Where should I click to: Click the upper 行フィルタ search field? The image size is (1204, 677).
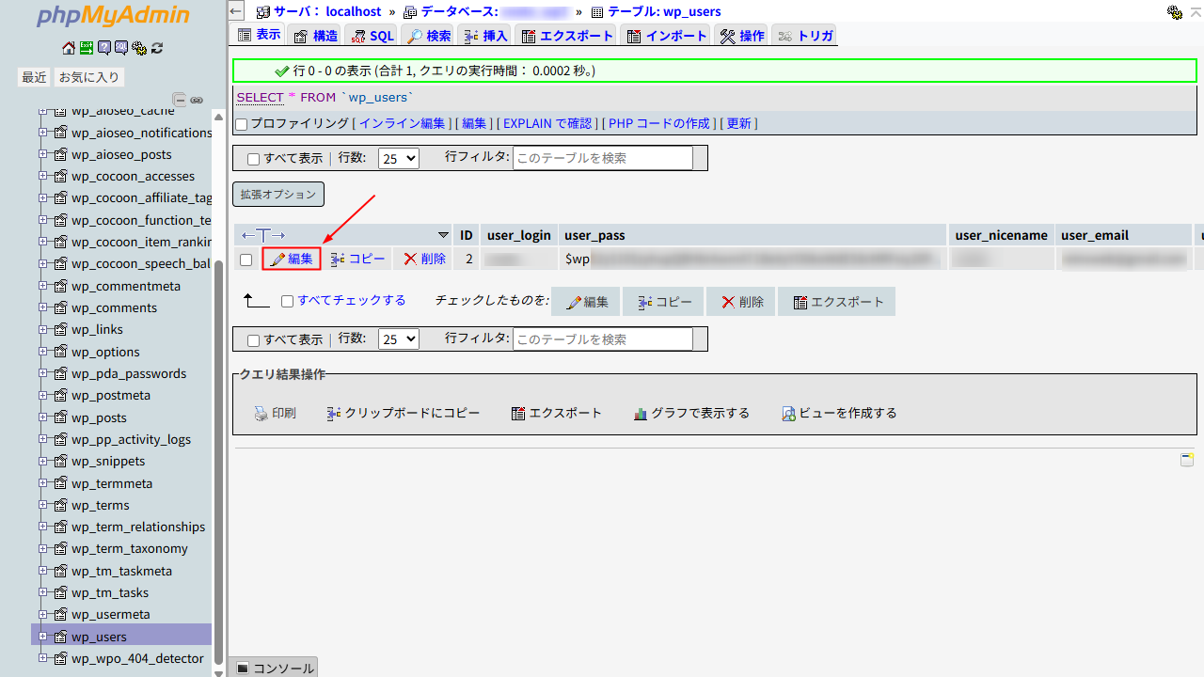(x=603, y=158)
